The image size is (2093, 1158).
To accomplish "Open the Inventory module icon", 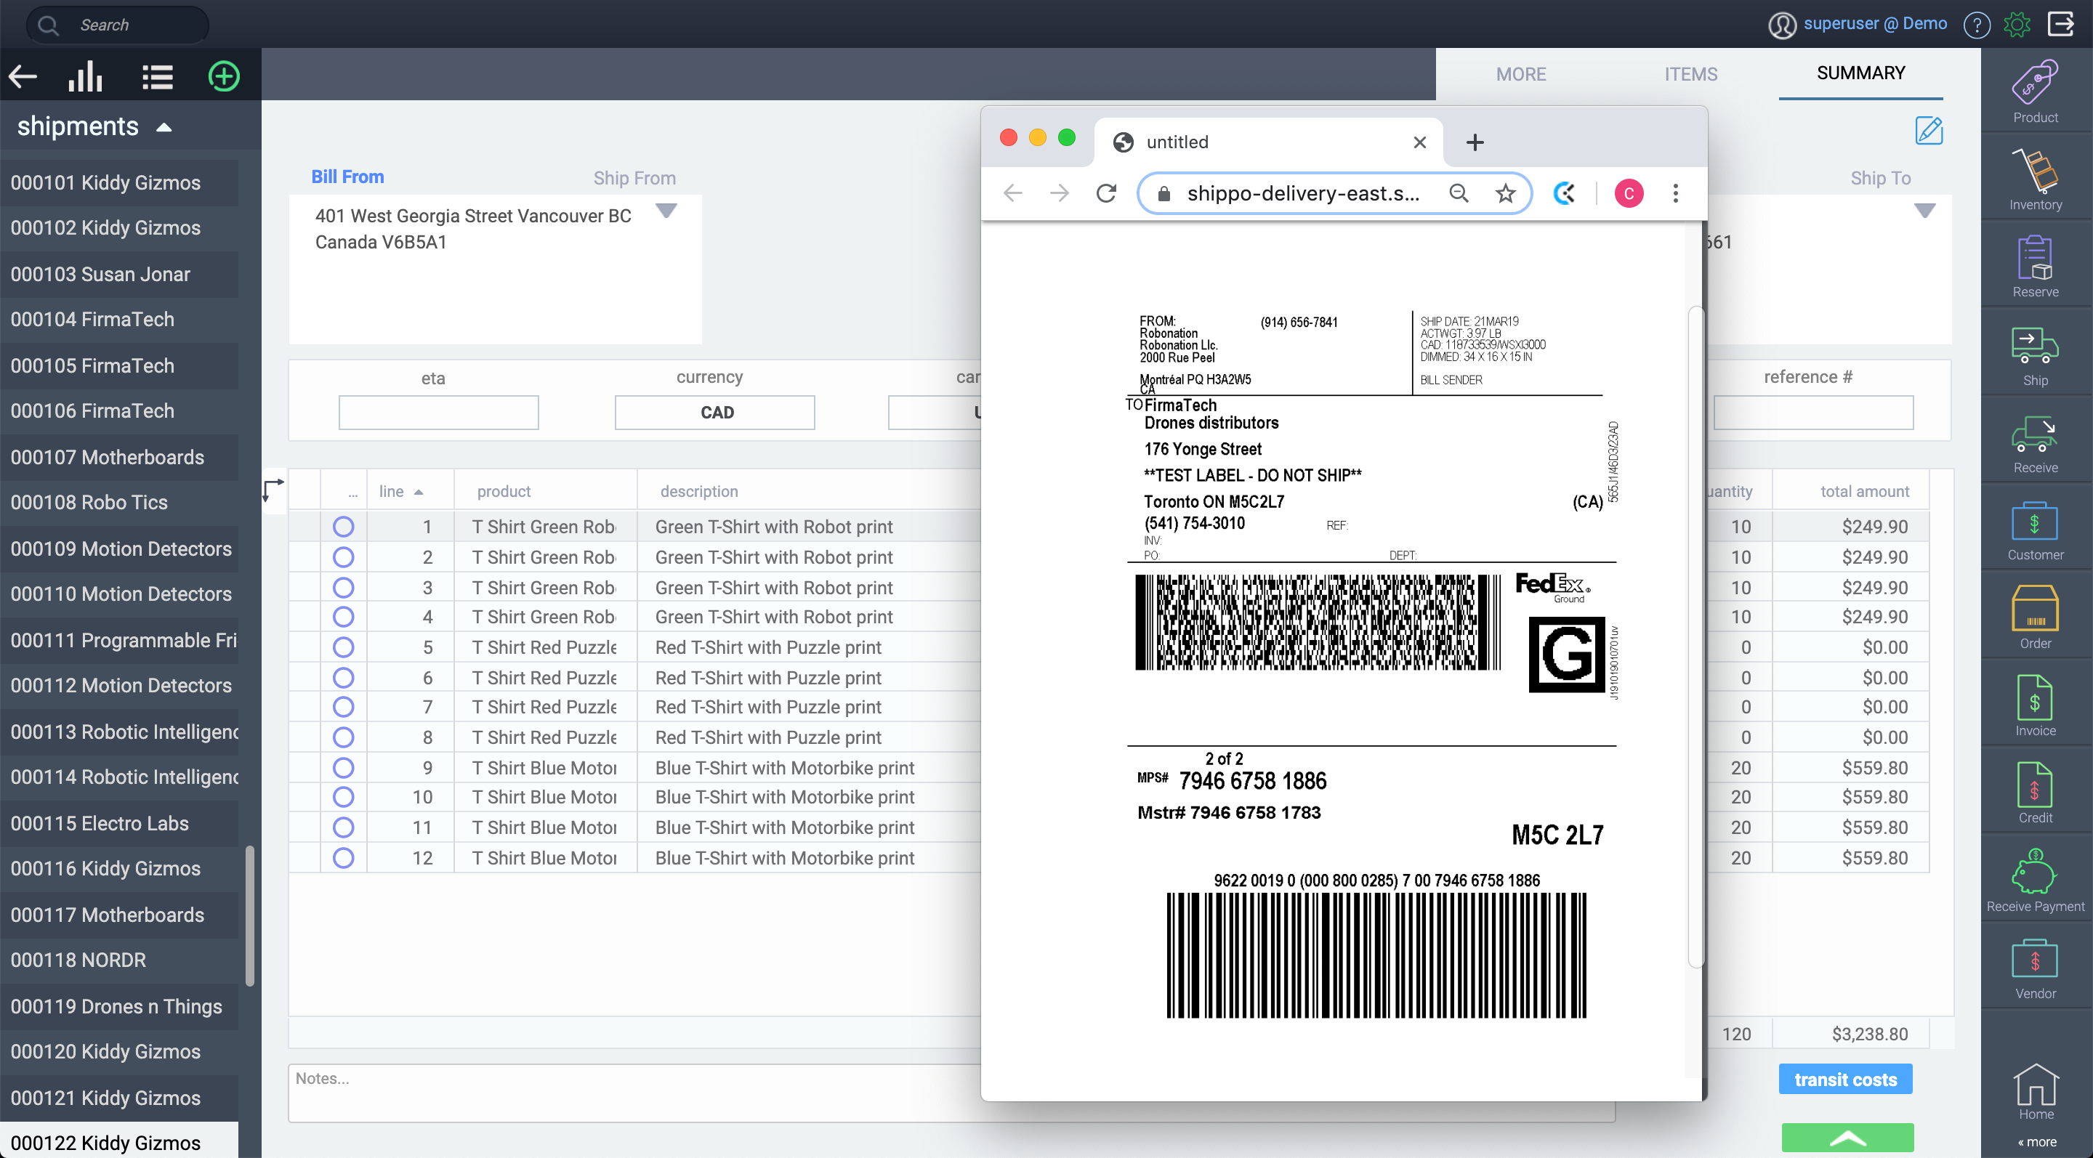I will click(x=2035, y=172).
